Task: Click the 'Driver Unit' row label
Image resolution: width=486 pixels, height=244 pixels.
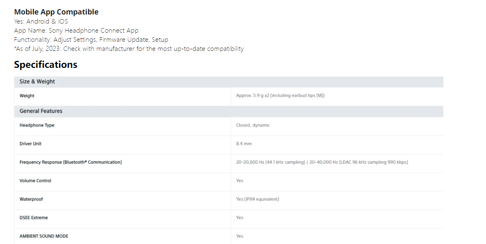Action: coord(30,144)
